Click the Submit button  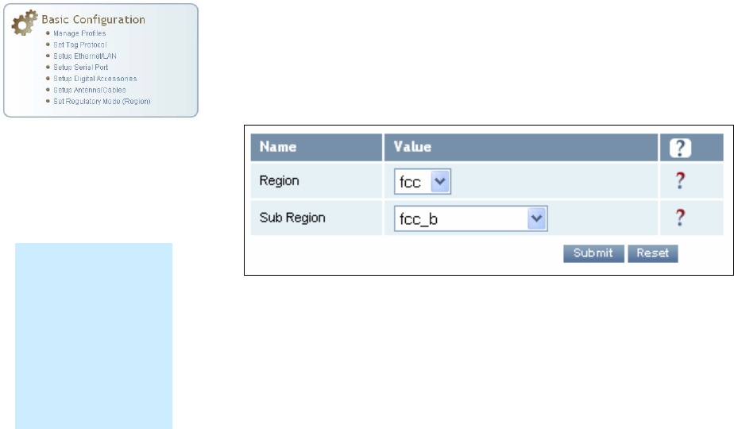593,253
